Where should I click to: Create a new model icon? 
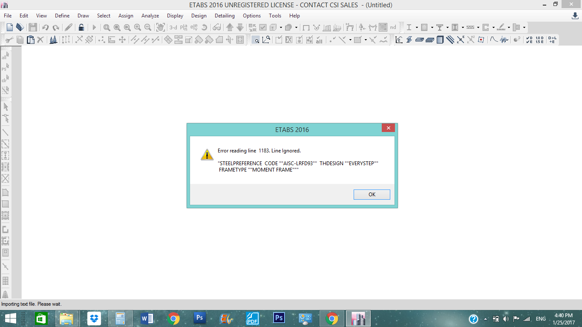[x=10, y=27]
